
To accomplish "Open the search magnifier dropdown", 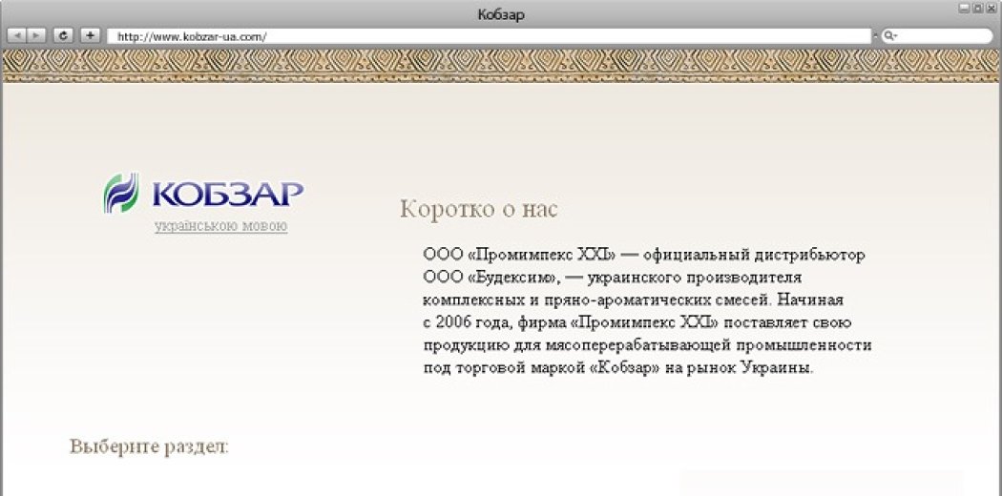I will tap(890, 36).
